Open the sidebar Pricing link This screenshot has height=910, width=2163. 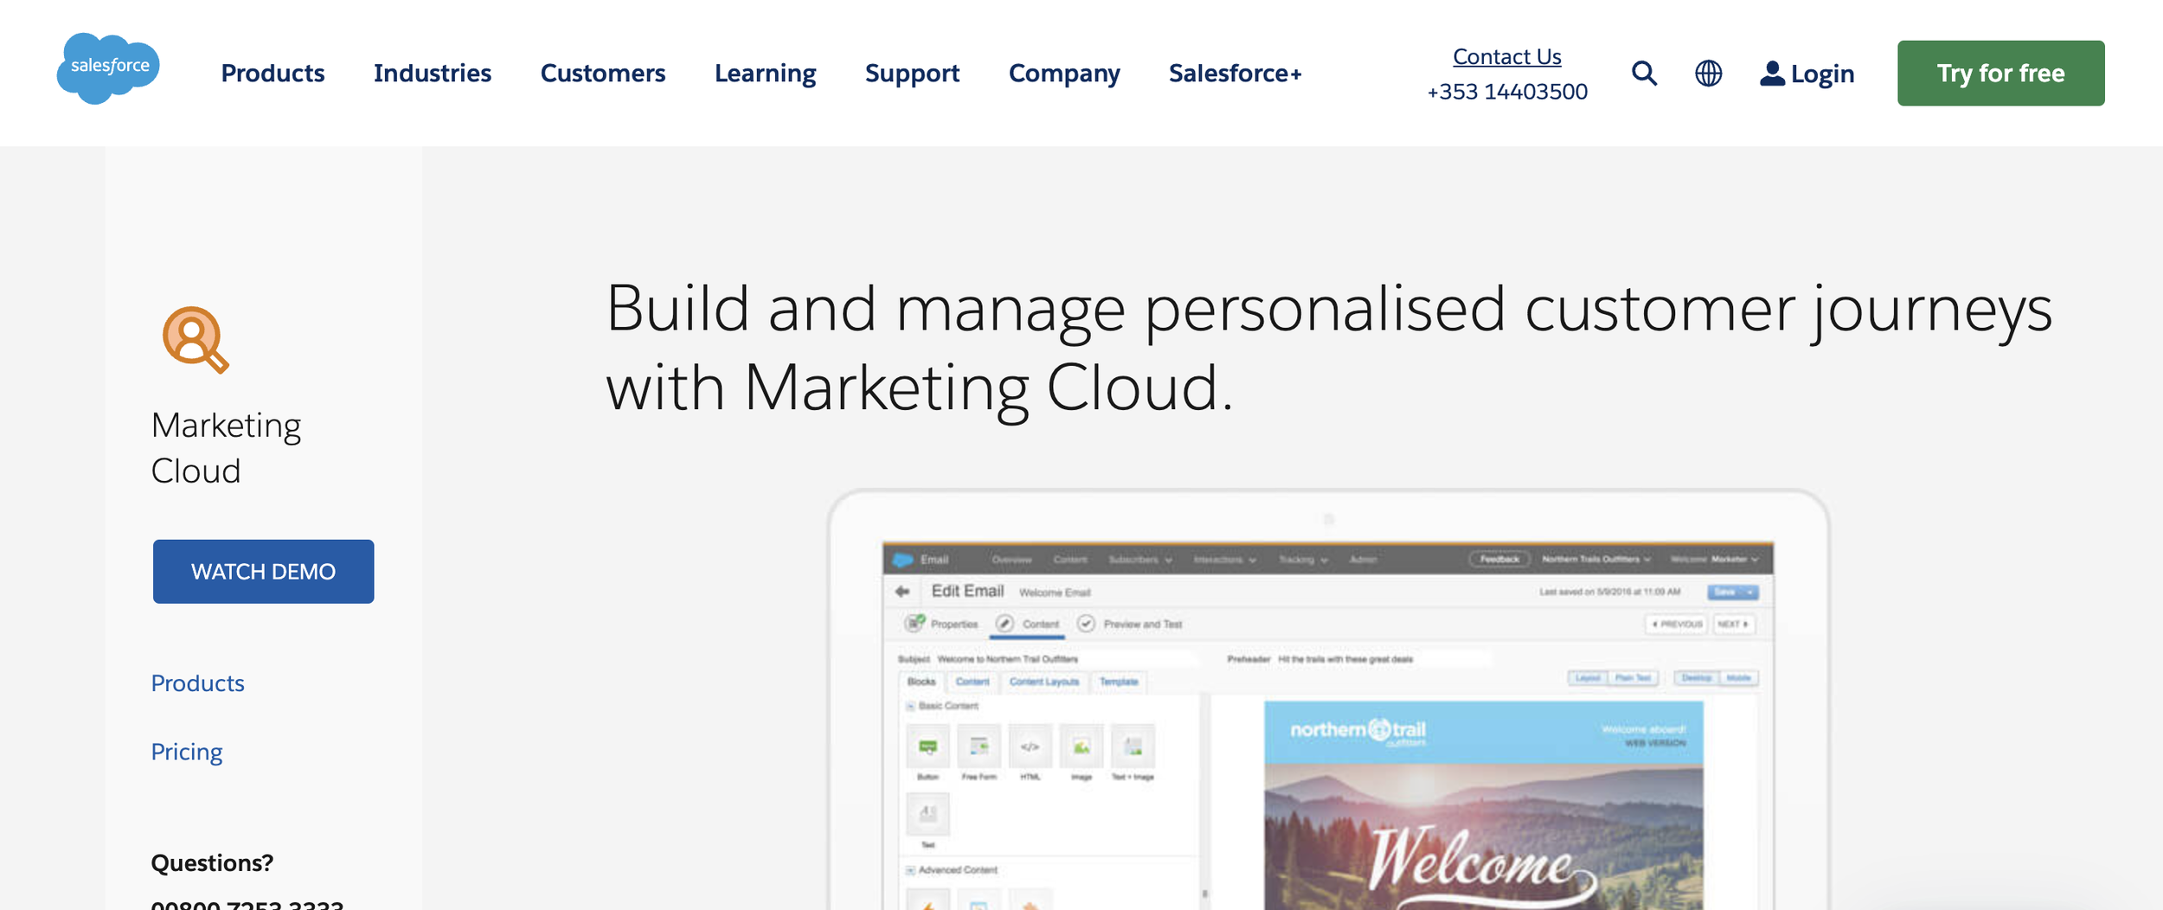pyautogui.click(x=187, y=753)
